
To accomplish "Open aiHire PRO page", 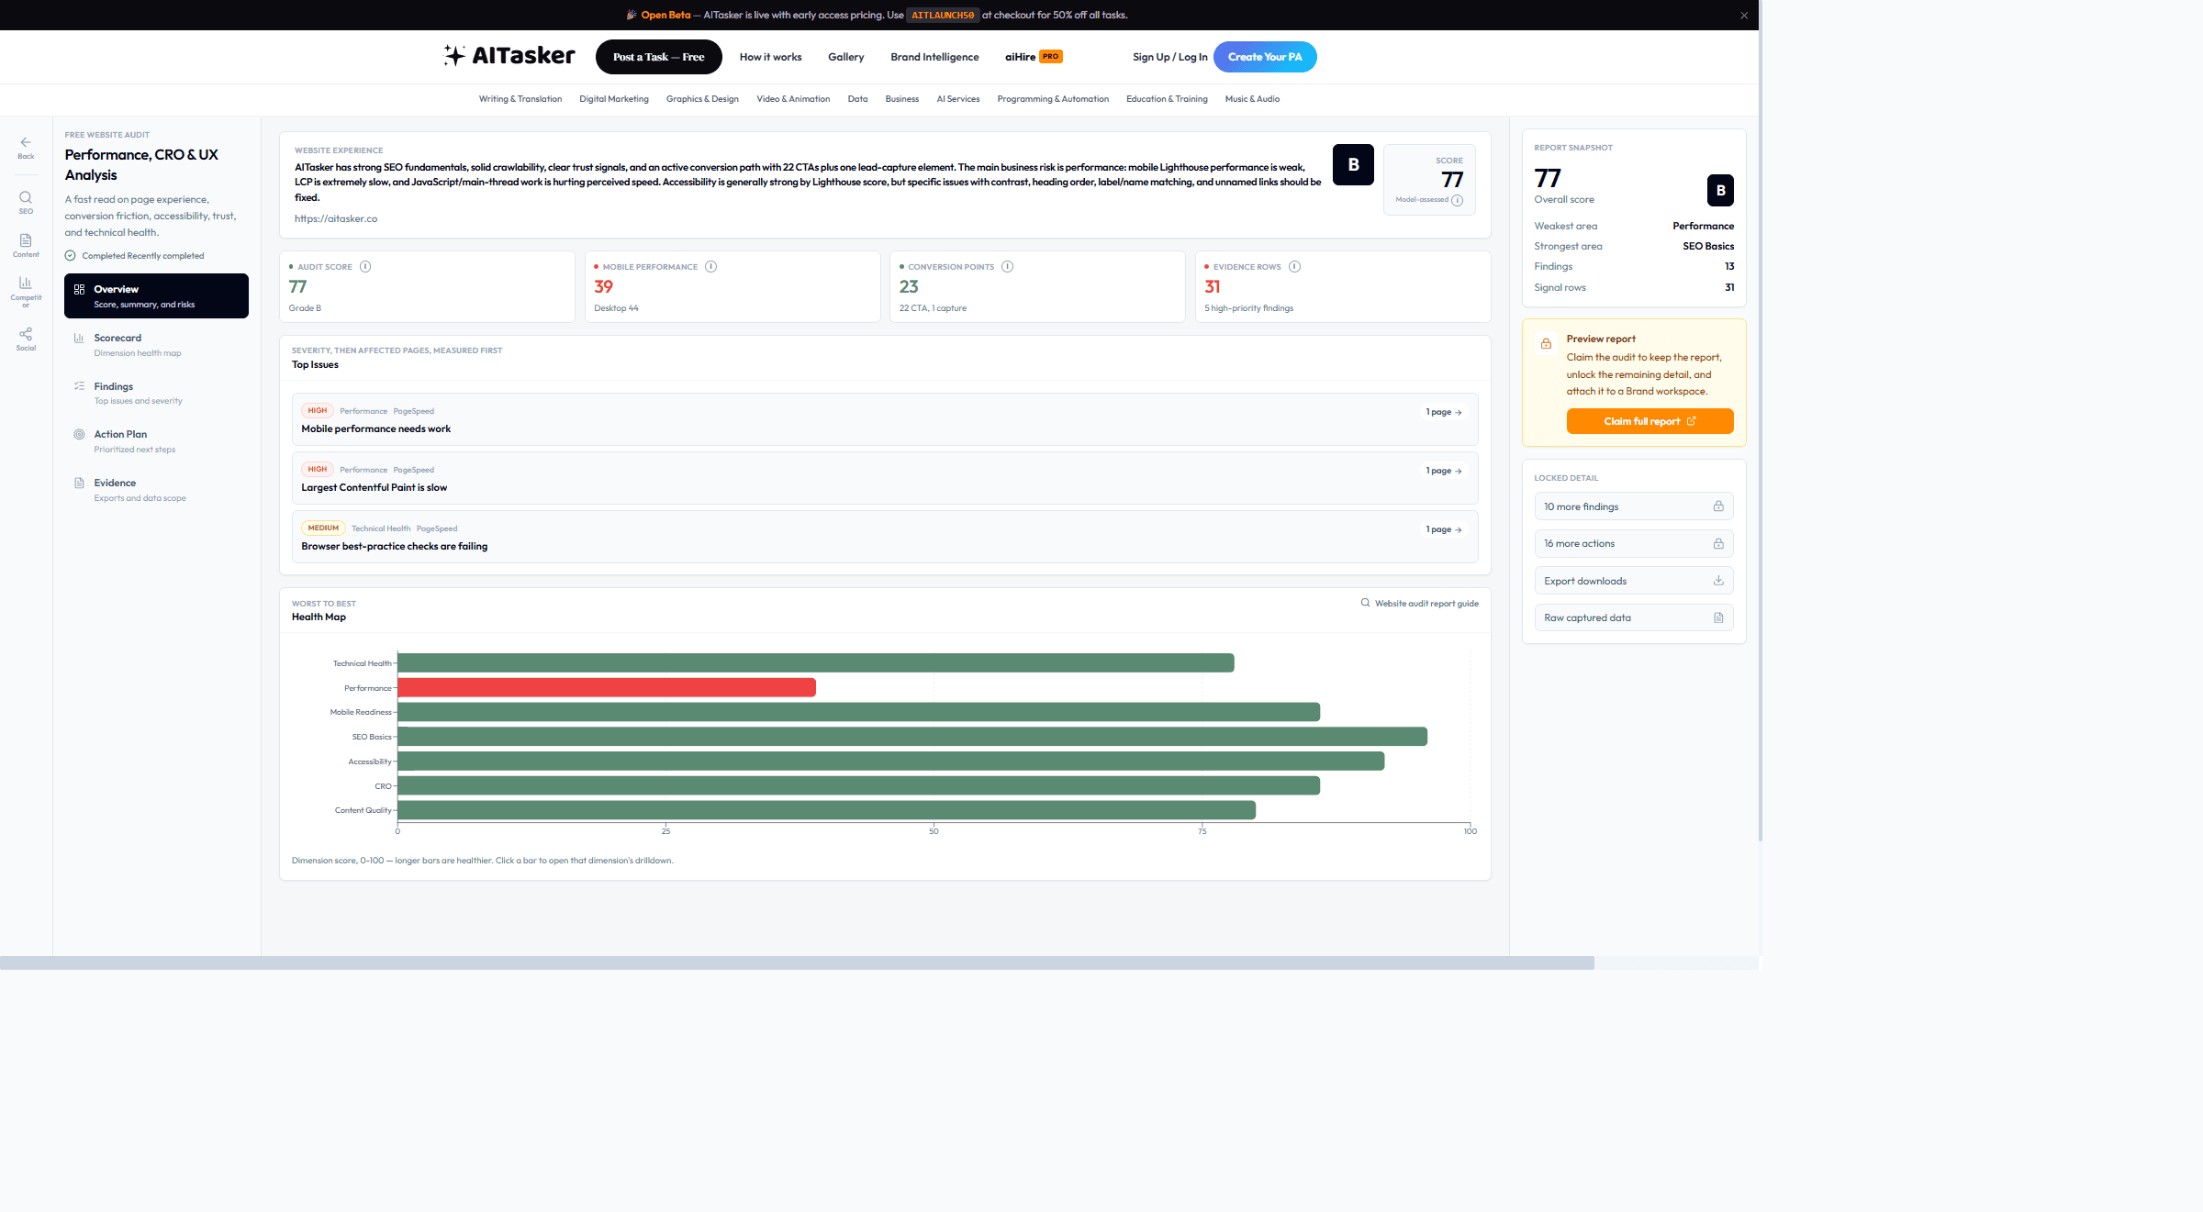I will 1034,57.
